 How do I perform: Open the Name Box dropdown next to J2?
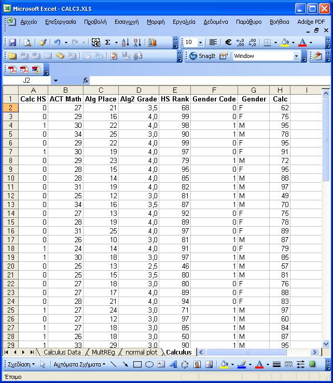click(55, 80)
